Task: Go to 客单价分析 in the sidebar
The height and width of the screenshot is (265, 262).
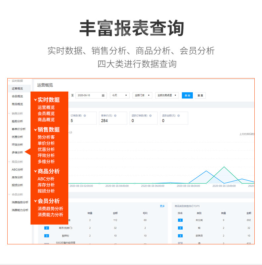Action: tap(19, 129)
